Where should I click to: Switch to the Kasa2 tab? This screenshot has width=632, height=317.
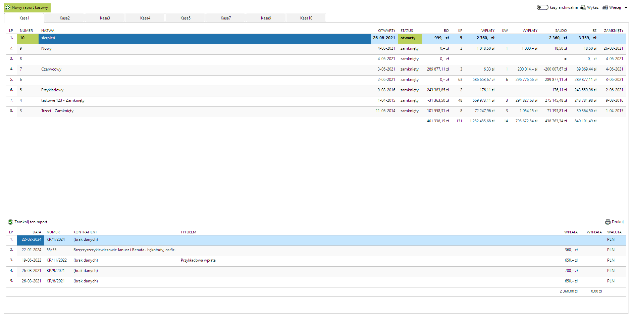tap(64, 18)
